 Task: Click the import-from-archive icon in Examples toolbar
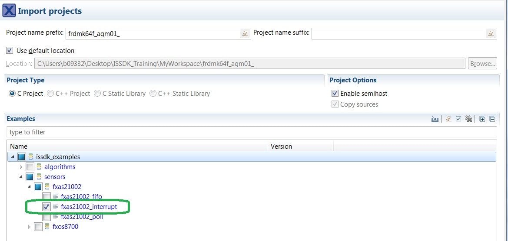coord(435,119)
